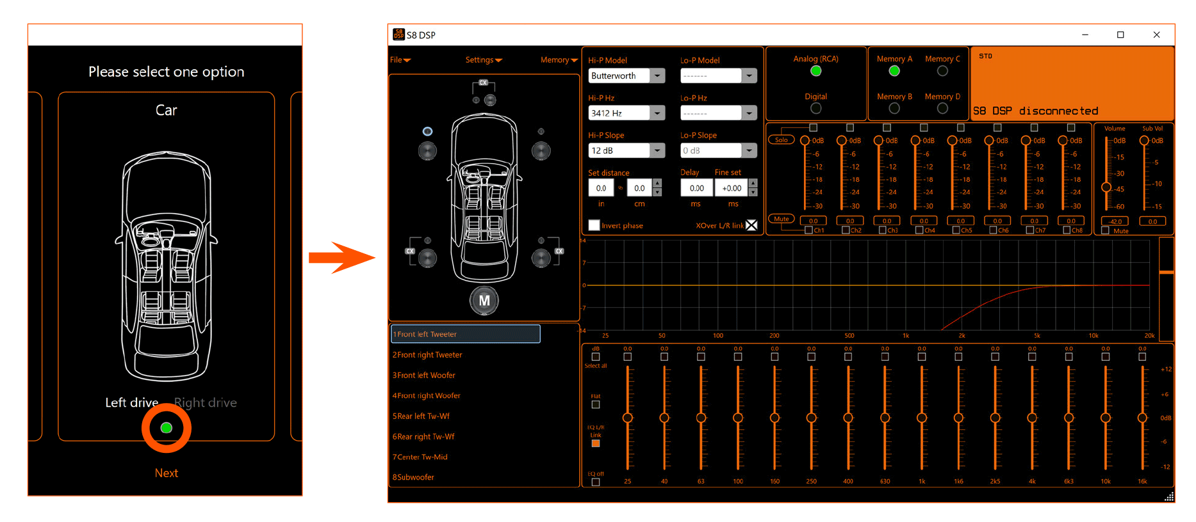
Task: Click the master Volume slider handle
Action: click(x=1106, y=187)
